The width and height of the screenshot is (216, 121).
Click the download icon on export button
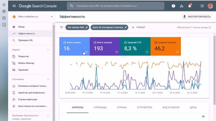pyautogui.click(x=185, y=16)
